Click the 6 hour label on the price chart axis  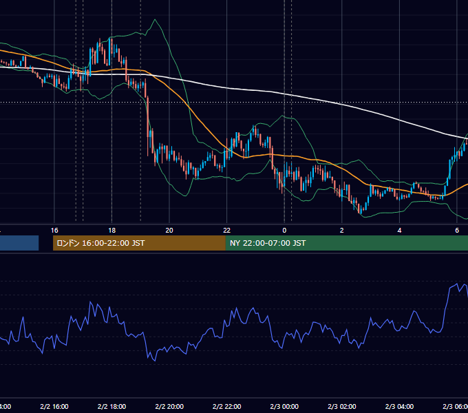point(457,231)
